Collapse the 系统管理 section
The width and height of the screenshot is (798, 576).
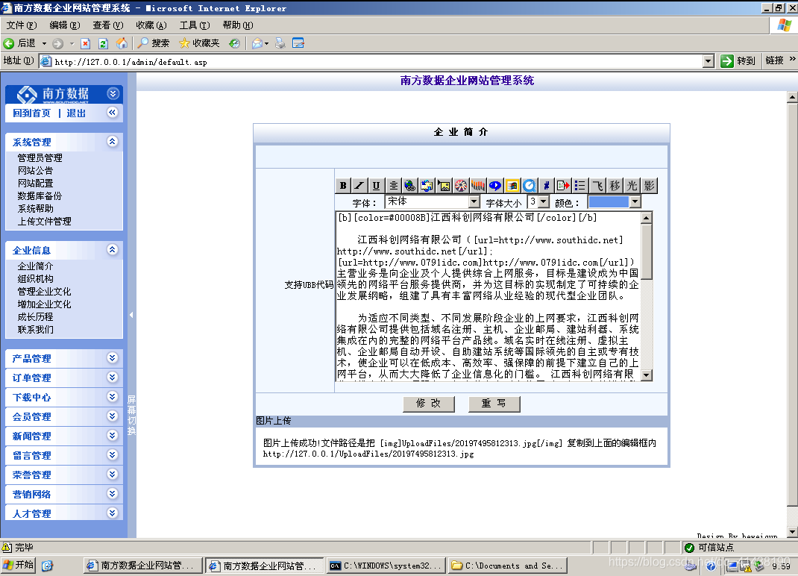tap(113, 142)
